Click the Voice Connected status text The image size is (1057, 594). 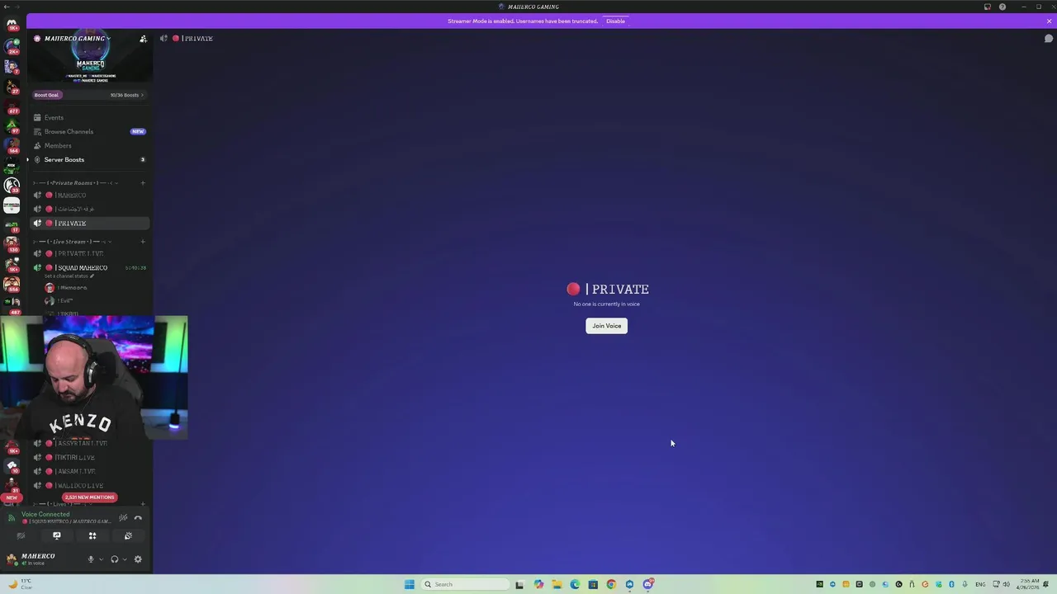pyautogui.click(x=45, y=515)
